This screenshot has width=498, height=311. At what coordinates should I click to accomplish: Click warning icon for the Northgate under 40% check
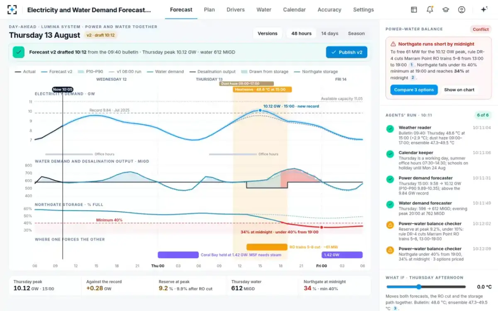390,250
